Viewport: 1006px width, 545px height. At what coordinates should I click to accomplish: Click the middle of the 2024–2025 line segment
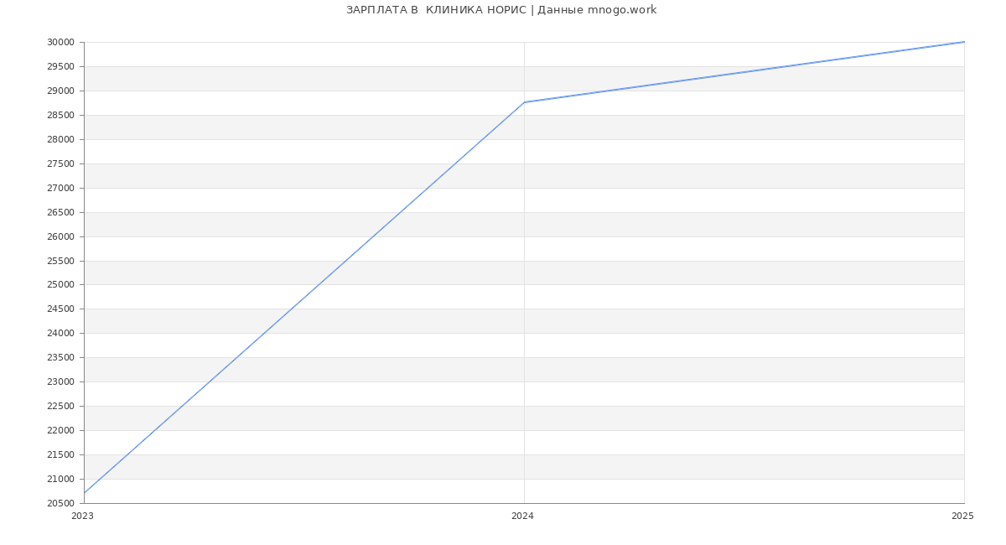click(744, 72)
